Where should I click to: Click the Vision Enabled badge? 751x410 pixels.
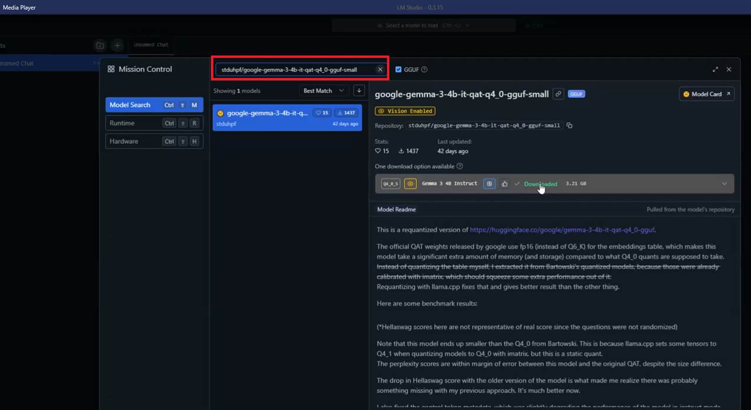[405, 111]
